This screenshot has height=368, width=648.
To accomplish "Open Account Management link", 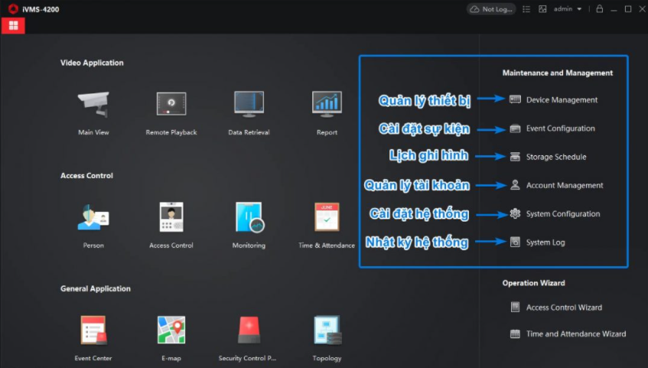I will 565,185.
